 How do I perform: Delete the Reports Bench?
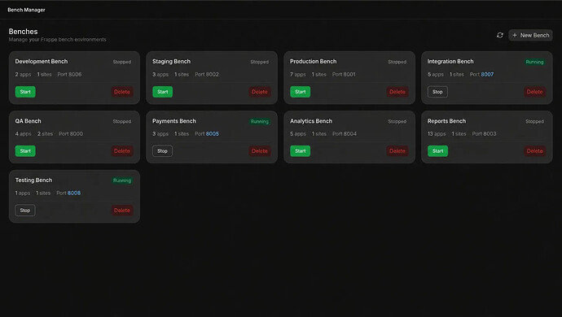click(x=534, y=151)
